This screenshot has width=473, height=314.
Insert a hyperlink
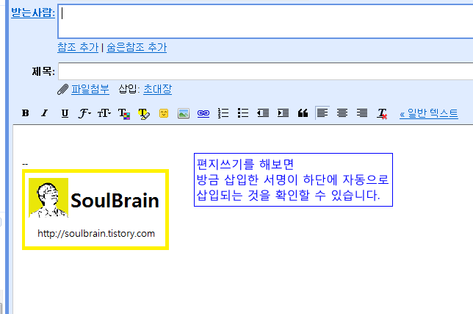coord(203,113)
